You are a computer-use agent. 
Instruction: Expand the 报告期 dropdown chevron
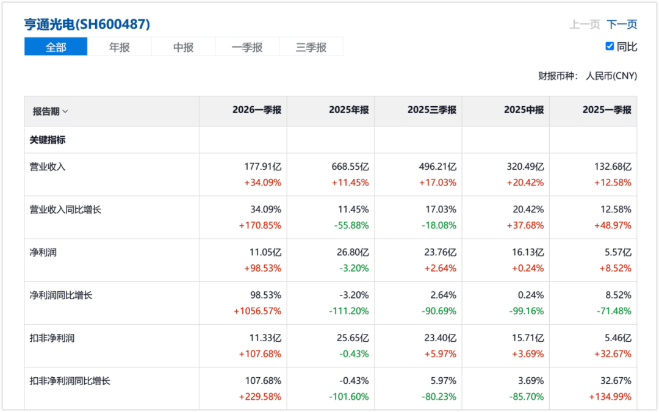[x=65, y=112]
